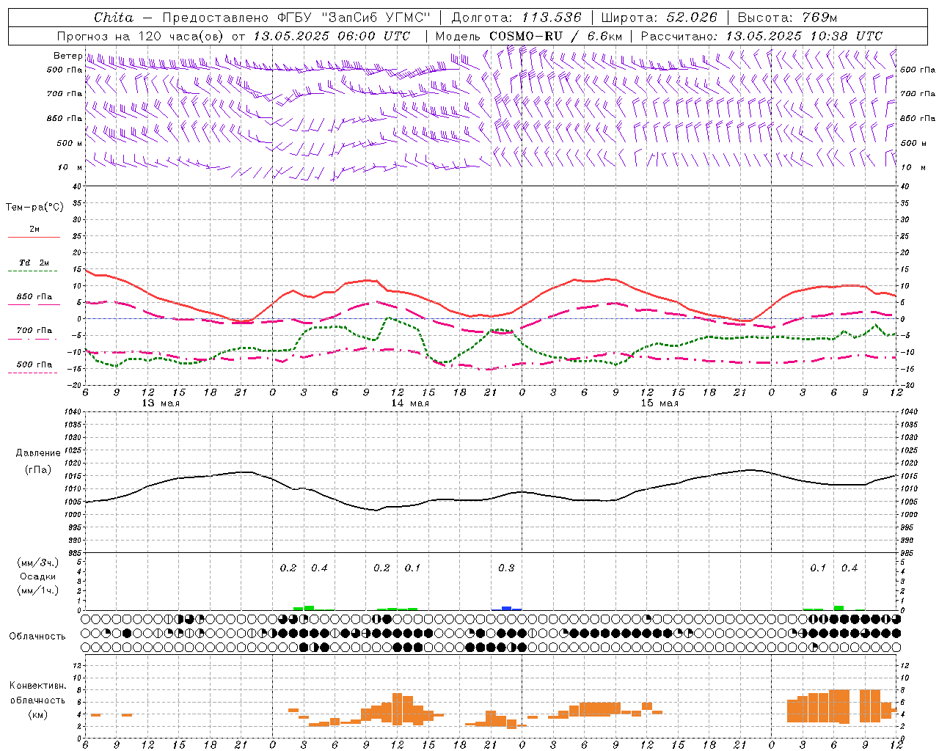Select the provider text "ЗапСиб УГМС"
This screenshot has height=751, width=939.
click(x=376, y=18)
